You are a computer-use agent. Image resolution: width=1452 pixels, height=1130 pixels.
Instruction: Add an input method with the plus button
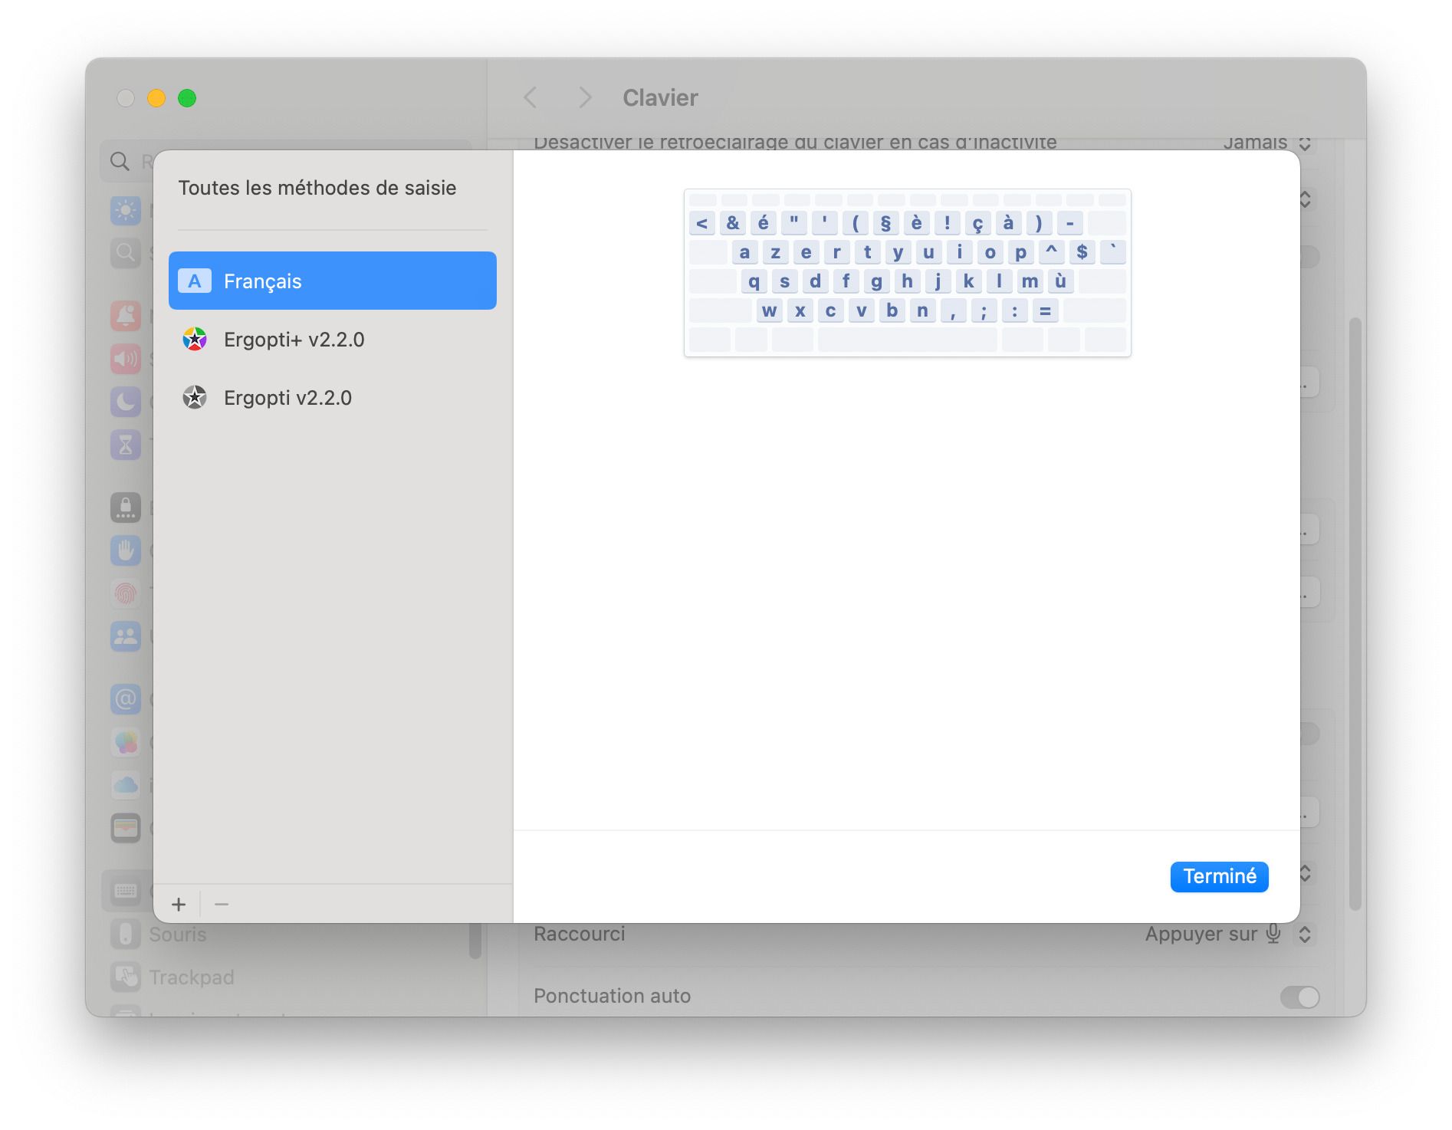(x=179, y=905)
